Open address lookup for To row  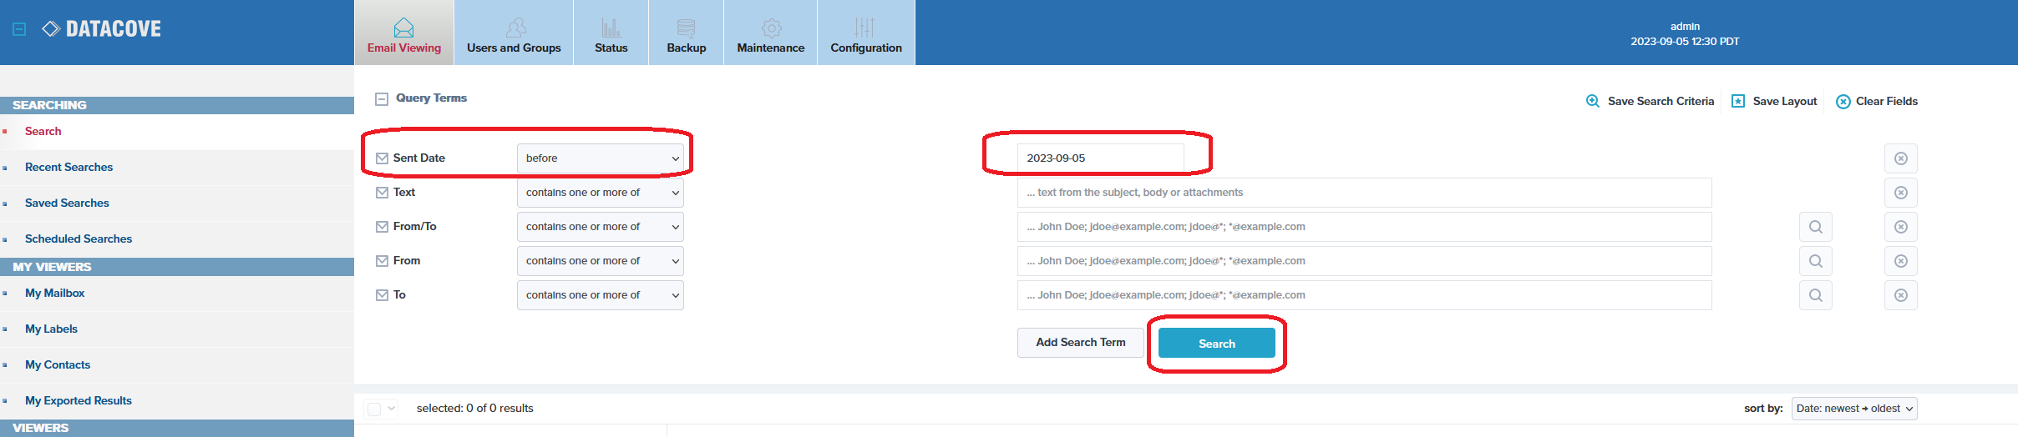[x=1815, y=295]
